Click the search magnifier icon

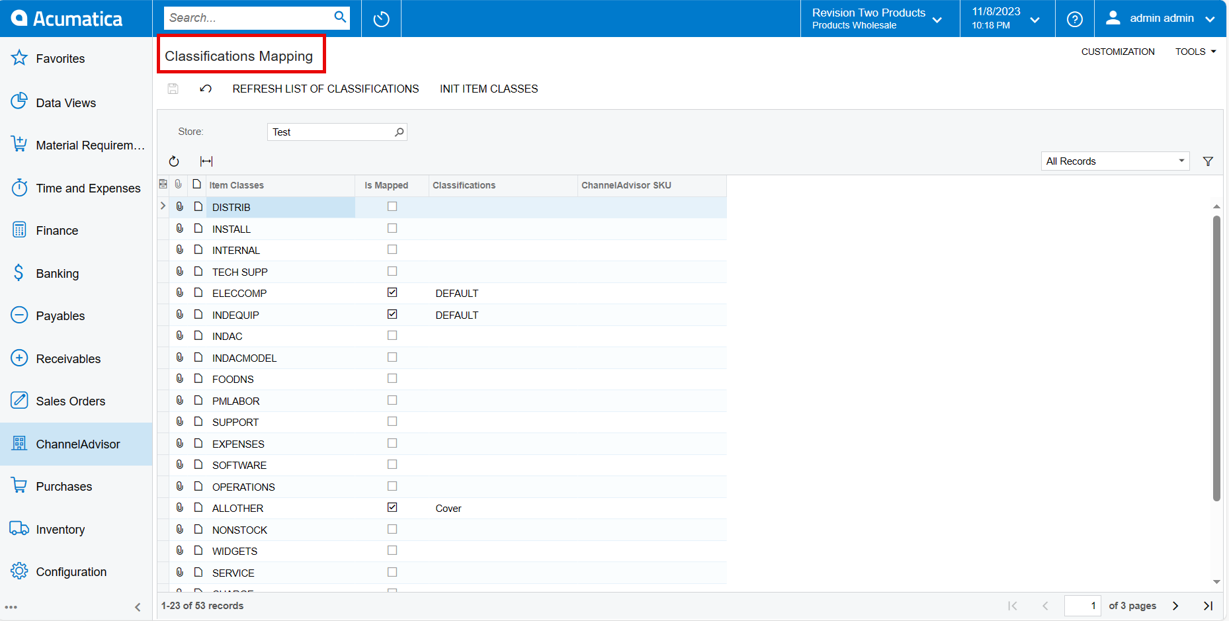coord(340,17)
